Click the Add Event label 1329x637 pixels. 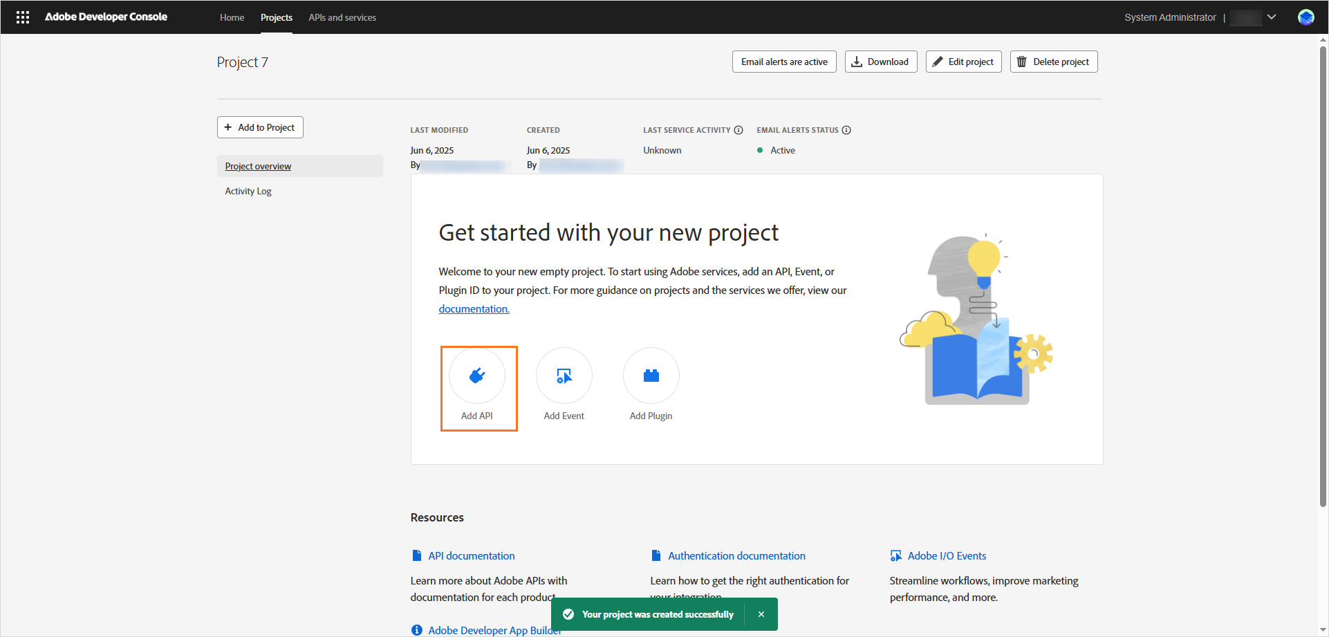pos(564,416)
